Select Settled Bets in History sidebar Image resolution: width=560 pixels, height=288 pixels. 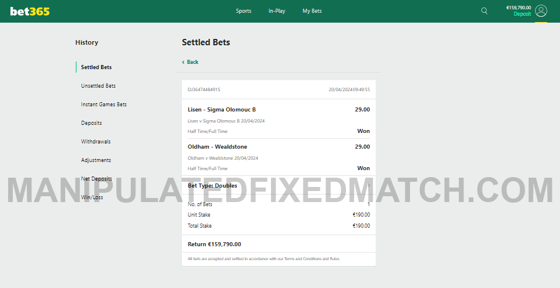coord(97,67)
